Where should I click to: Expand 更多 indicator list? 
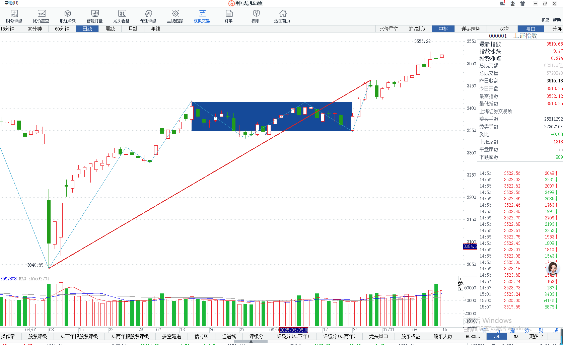coord(536,336)
